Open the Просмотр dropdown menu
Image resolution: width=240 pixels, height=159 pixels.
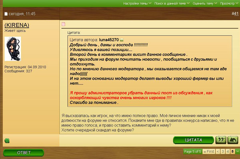tap(229, 3)
